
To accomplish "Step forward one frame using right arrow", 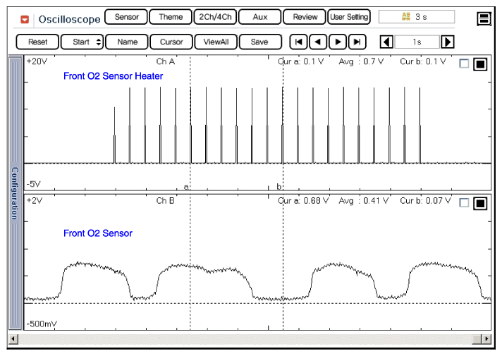I will pyautogui.click(x=338, y=42).
